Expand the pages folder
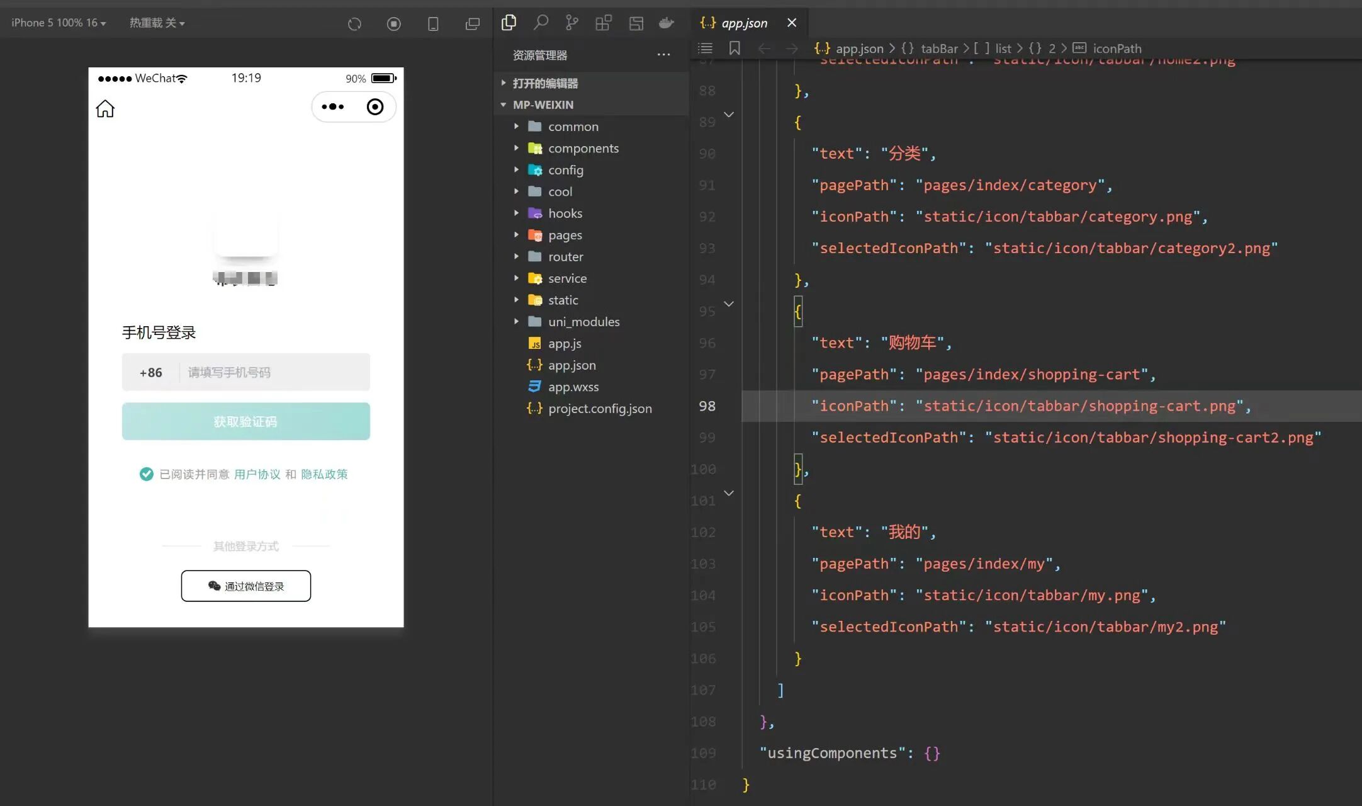 coord(565,235)
